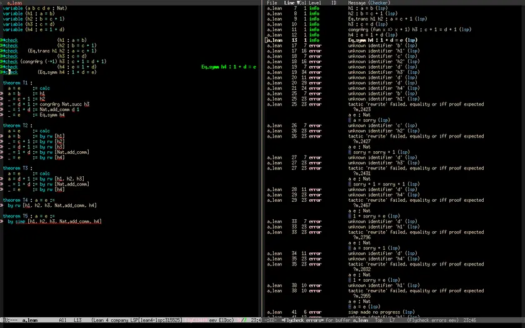Click the fringe marker beside '#check (h3 : c = d)'

point(2,56)
